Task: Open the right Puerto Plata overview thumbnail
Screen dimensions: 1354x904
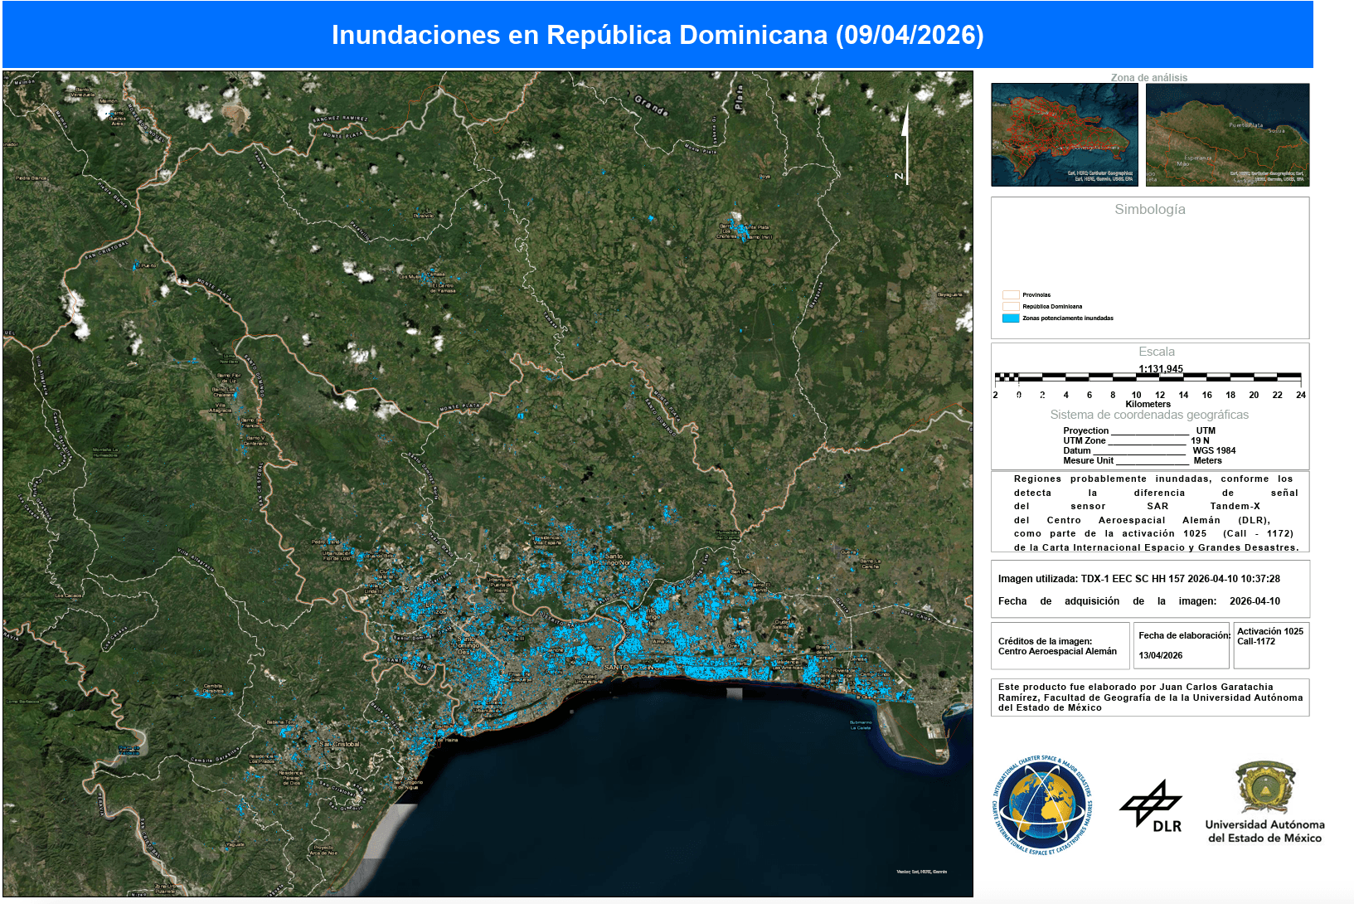Action: [x=1227, y=134]
